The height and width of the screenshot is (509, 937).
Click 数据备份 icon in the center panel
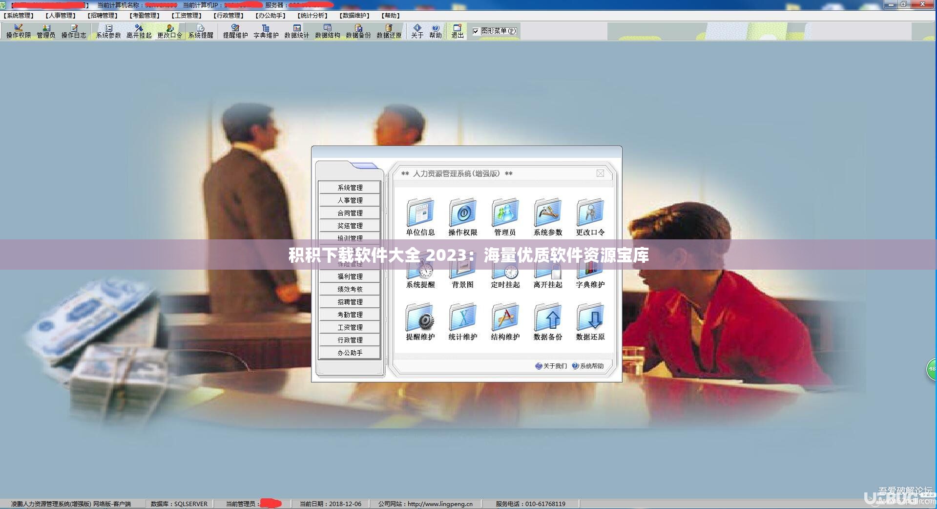coord(548,321)
